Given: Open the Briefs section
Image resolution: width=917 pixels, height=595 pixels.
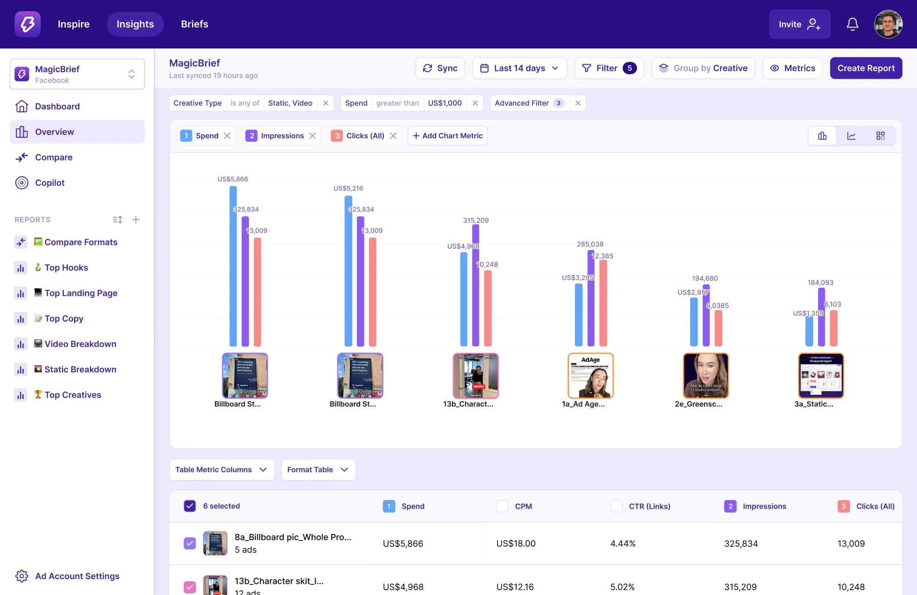Looking at the screenshot, I should 194,24.
